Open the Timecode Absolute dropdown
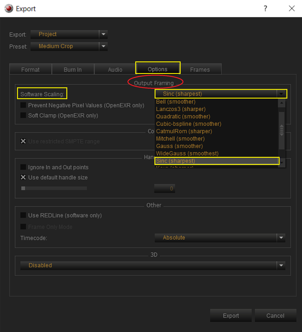 click(220, 238)
